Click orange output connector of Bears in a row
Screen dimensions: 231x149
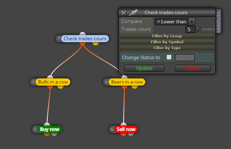[124, 87]
